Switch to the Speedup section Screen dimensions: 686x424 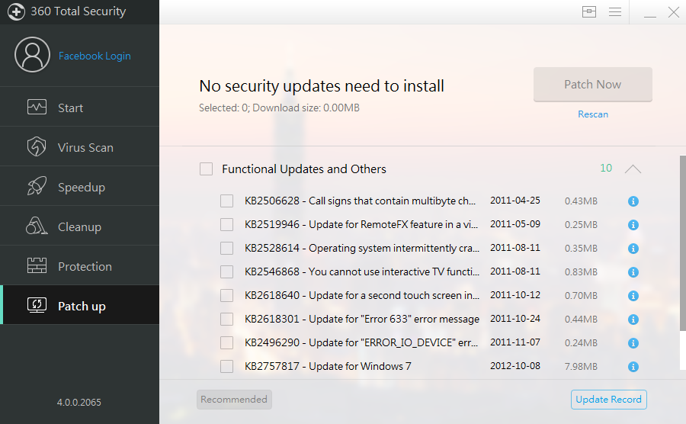pos(79,188)
